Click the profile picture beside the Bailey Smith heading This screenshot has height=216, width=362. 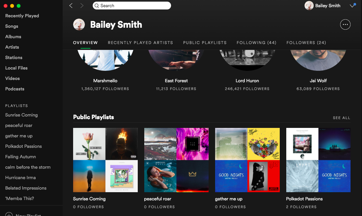79,24
